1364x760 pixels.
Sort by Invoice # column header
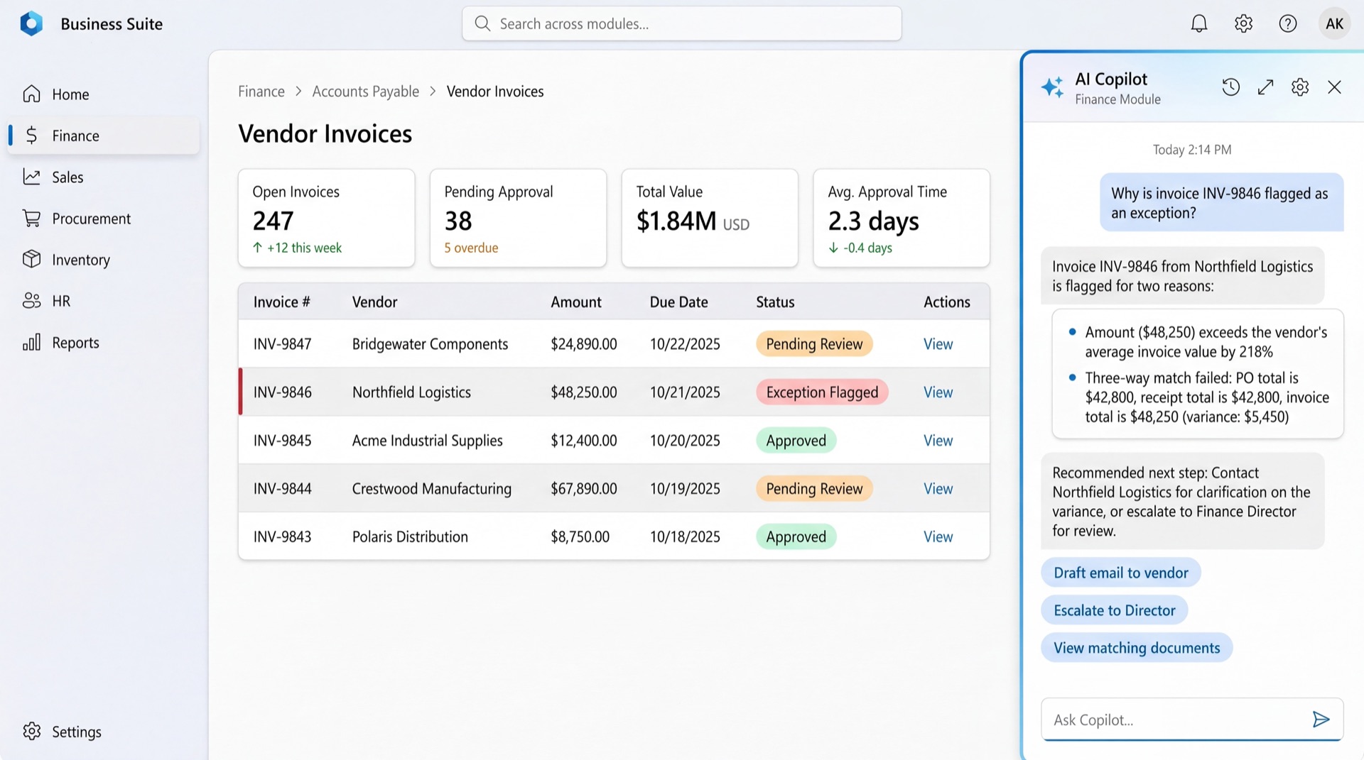pos(281,302)
